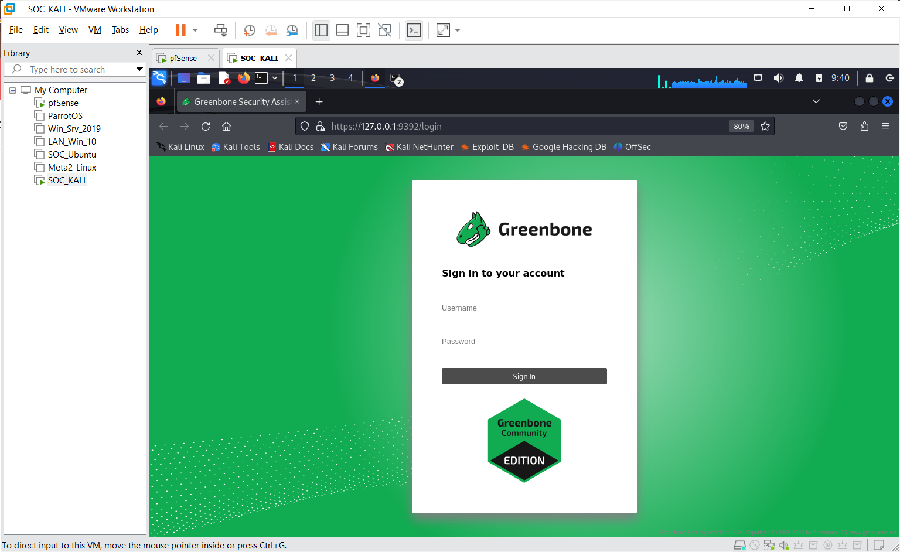This screenshot has width=900, height=552.
Task: Open the VM menu
Action: 95,30
